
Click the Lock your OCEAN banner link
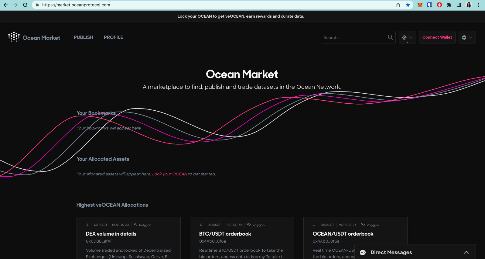(195, 16)
